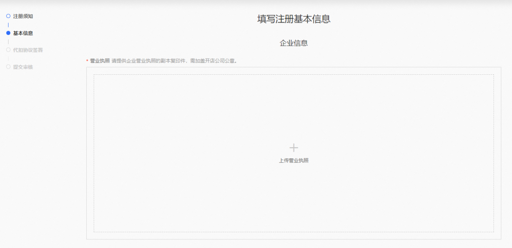Click connector line between 基本信息 and 代扣协议签署
This screenshot has width=512, height=248.
(x=8, y=42)
